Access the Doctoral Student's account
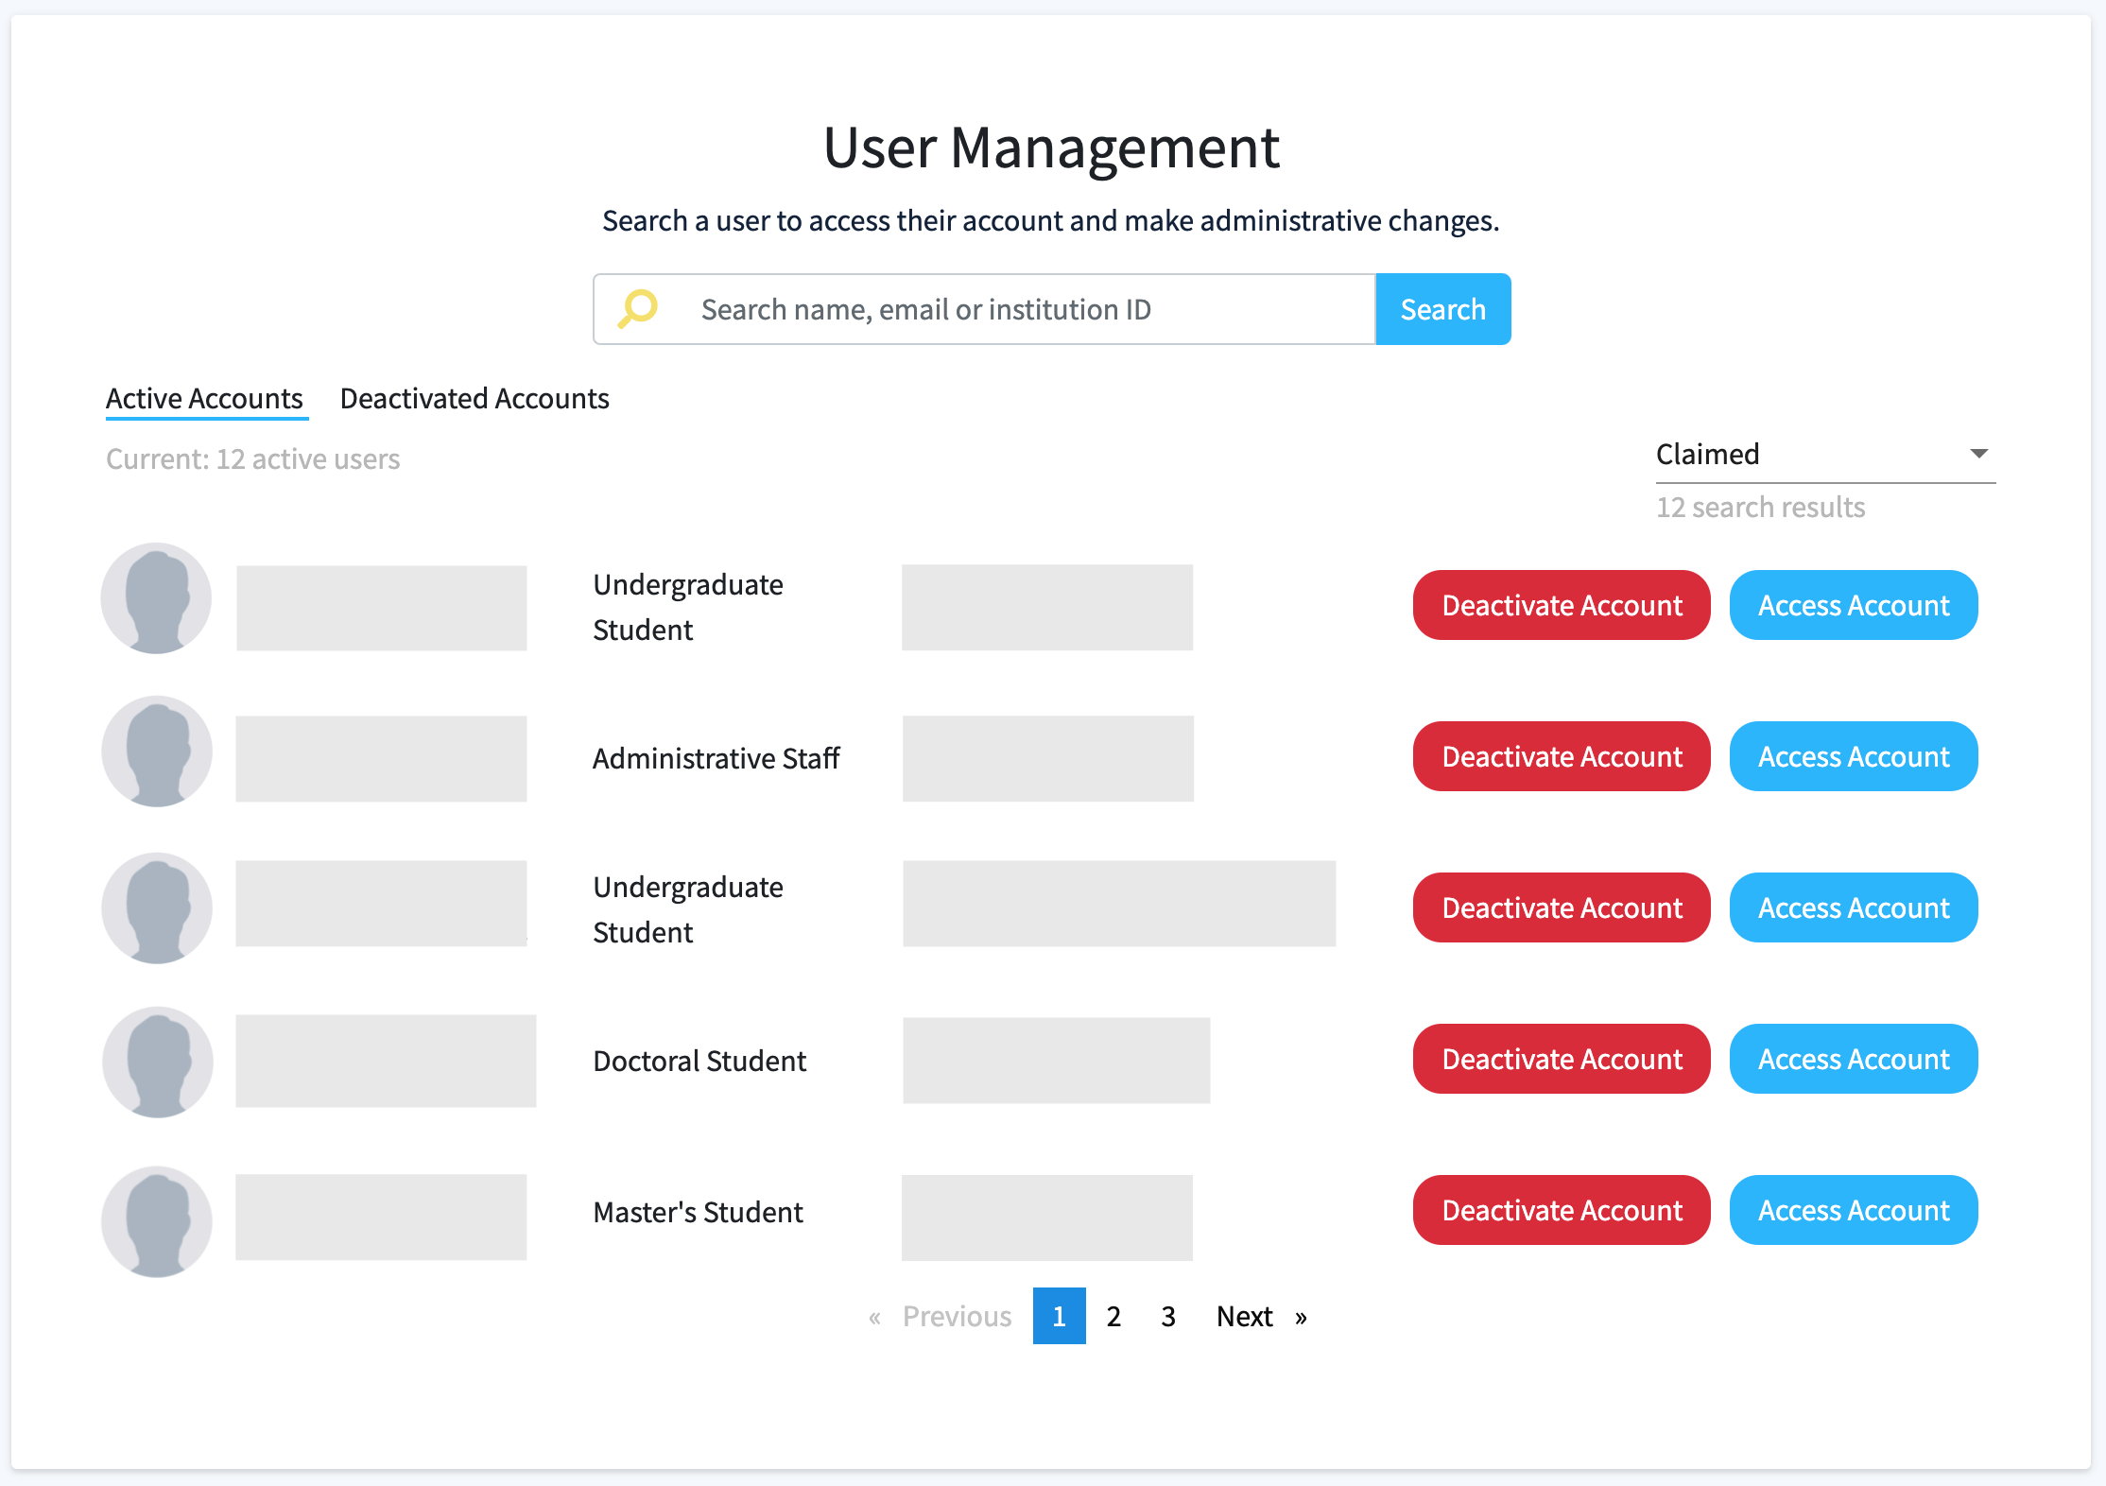This screenshot has width=2106, height=1486. click(x=1853, y=1059)
